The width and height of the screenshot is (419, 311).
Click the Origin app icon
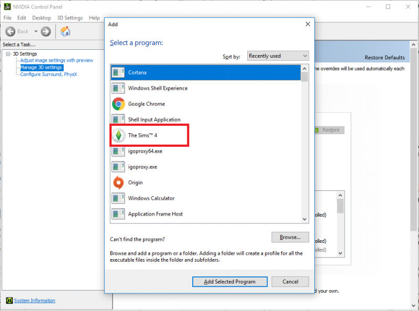pos(119,183)
